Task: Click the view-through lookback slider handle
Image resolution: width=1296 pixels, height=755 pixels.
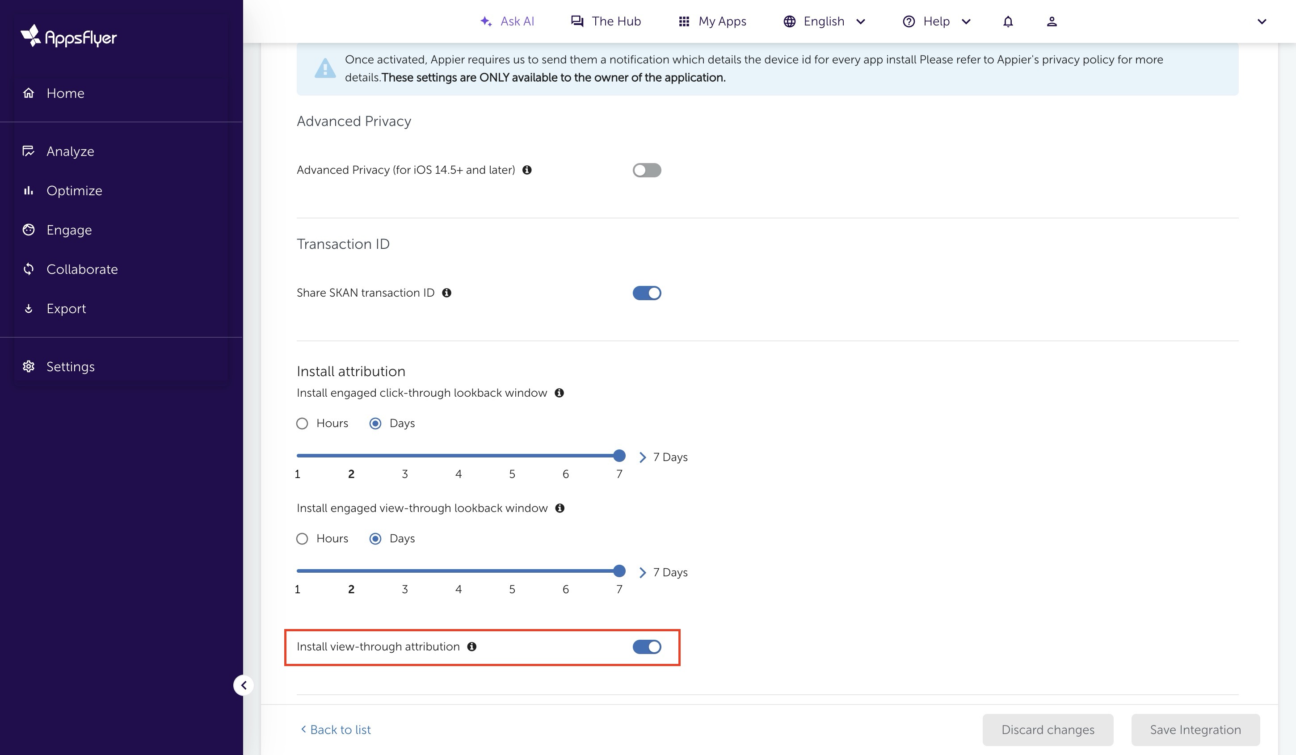Action: pyautogui.click(x=619, y=571)
